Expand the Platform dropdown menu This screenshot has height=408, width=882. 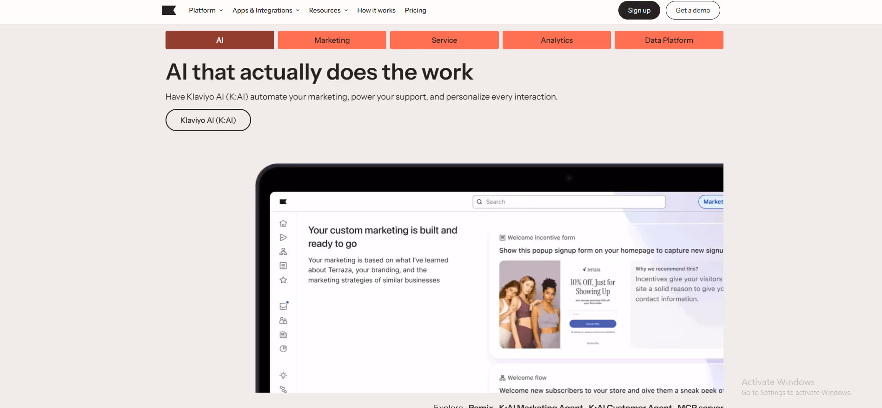206,10
